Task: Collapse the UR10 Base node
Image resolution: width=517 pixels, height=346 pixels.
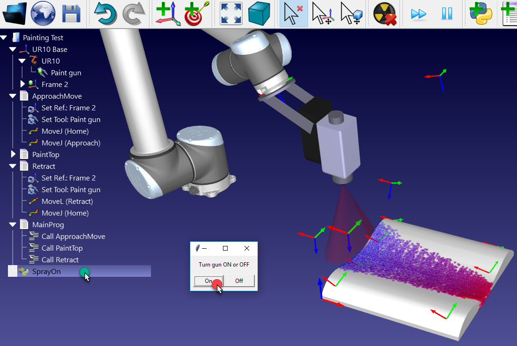Action: (13, 50)
